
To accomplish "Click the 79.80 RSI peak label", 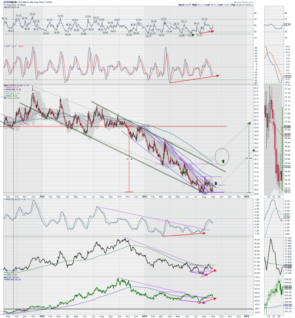I will (x=32, y=14).
